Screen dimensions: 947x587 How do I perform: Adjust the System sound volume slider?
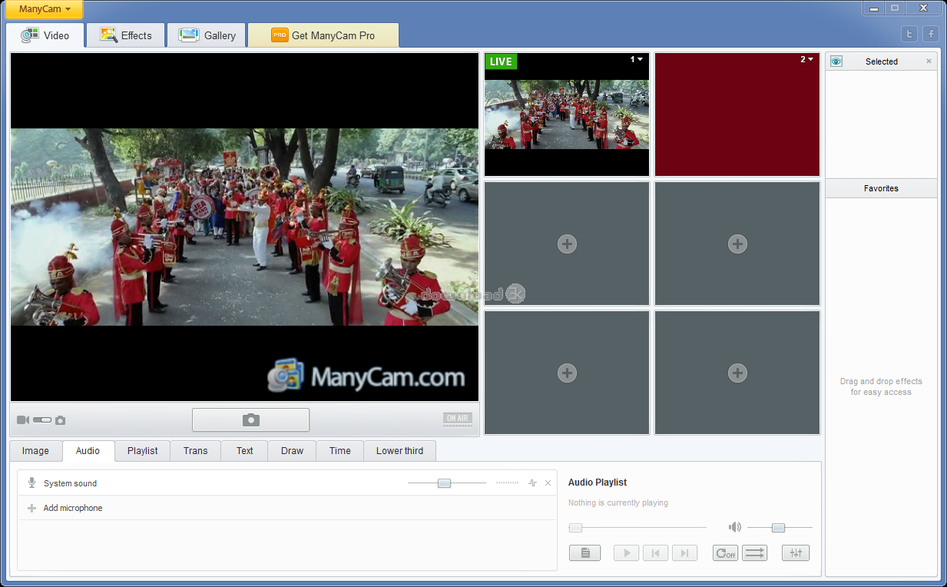444,483
